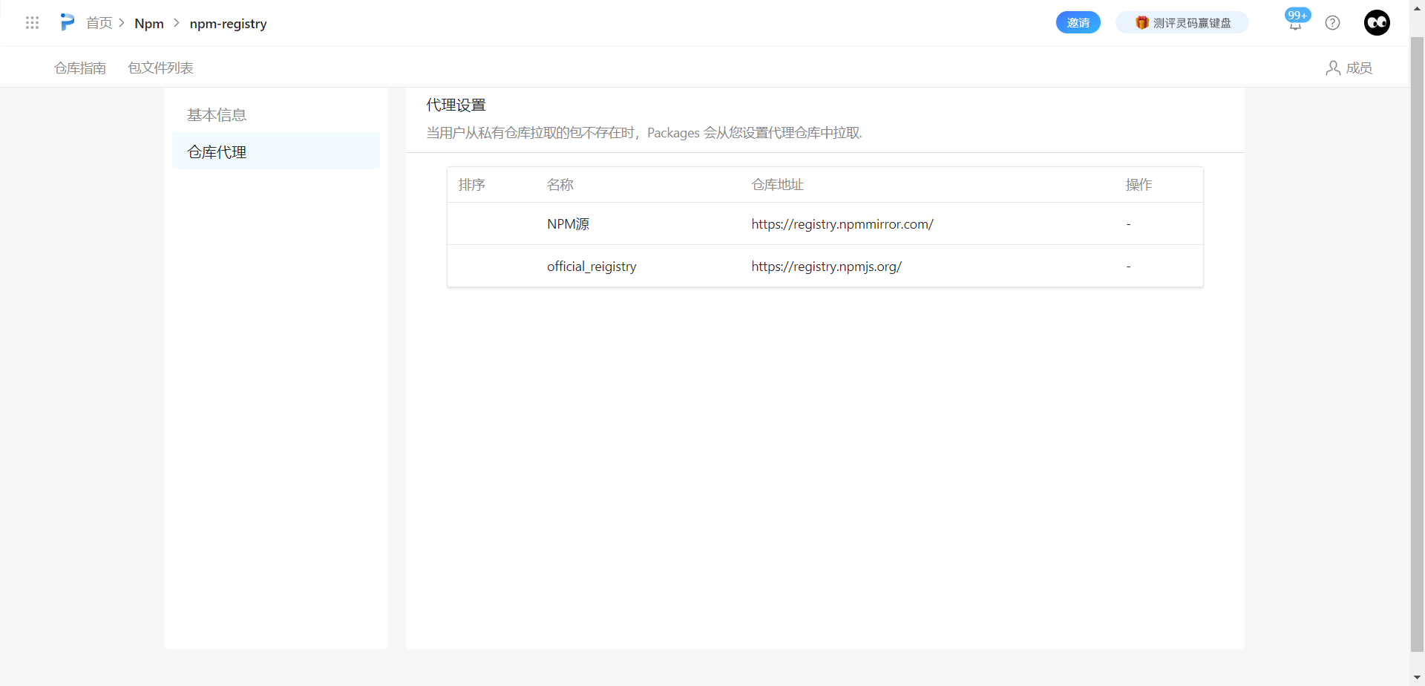Click the npm-registry breadcrumb
The image size is (1425, 686).
pos(228,24)
